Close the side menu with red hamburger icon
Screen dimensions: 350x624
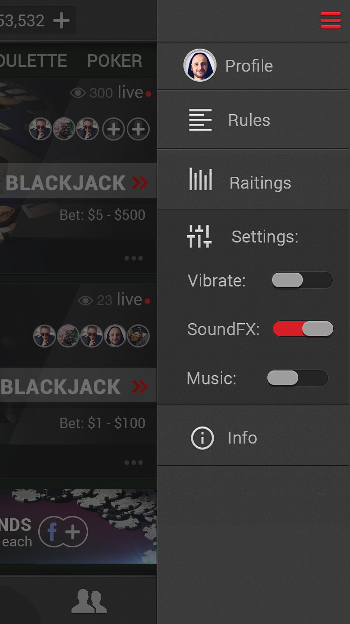(330, 21)
